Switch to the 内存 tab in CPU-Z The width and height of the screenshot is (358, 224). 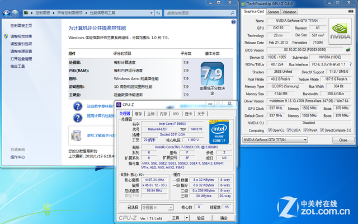[163, 114]
